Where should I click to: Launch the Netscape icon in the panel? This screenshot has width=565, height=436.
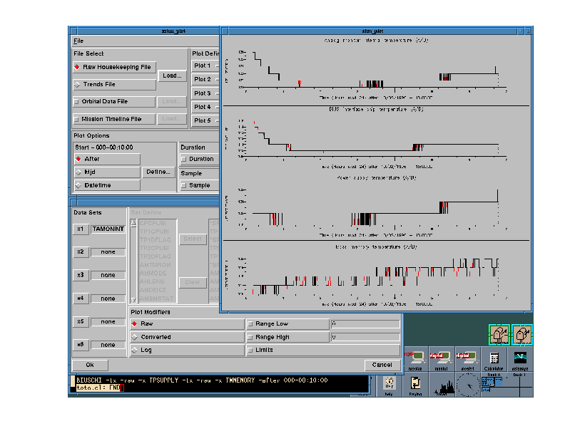pos(520,359)
